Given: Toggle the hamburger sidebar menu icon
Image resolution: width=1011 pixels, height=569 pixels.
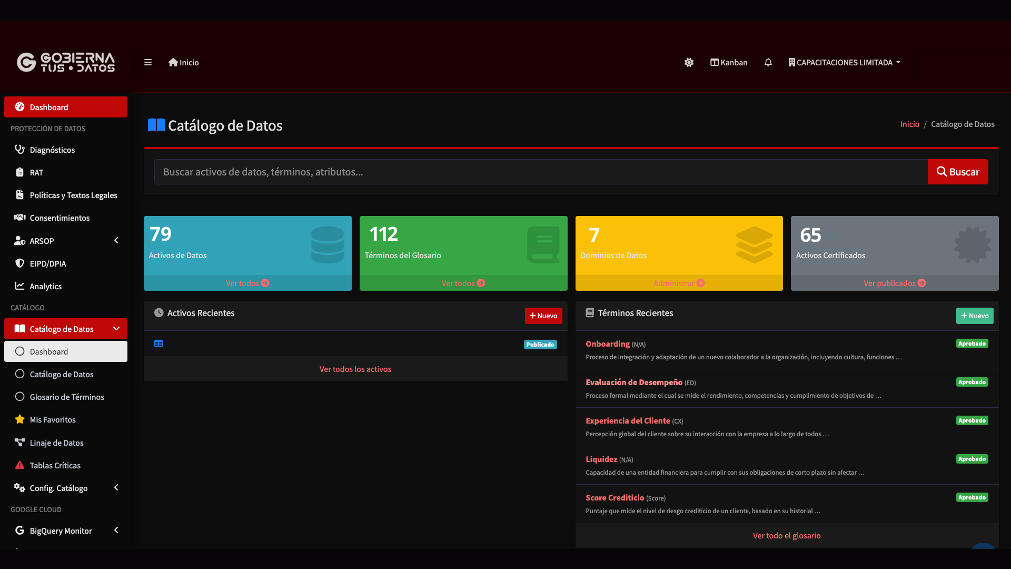Looking at the screenshot, I should tap(148, 62).
